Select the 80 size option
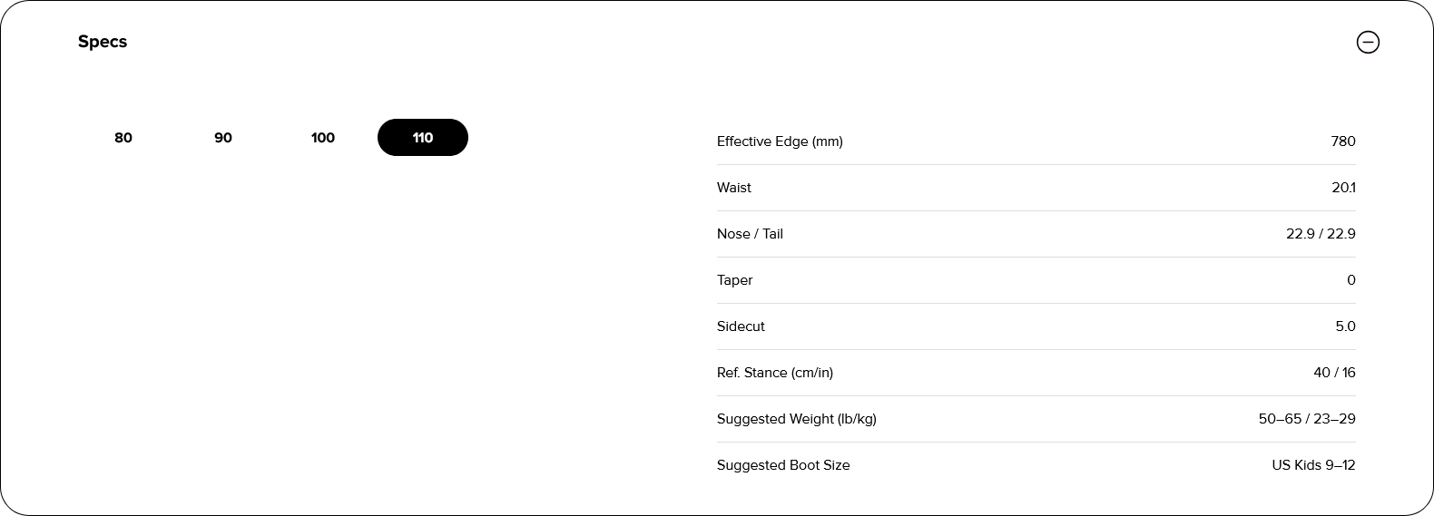1434x516 pixels. [123, 138]
